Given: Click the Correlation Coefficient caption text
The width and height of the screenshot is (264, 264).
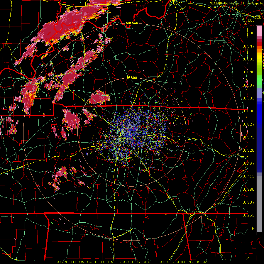Looking at the screenshot, I should pos(92,262).
